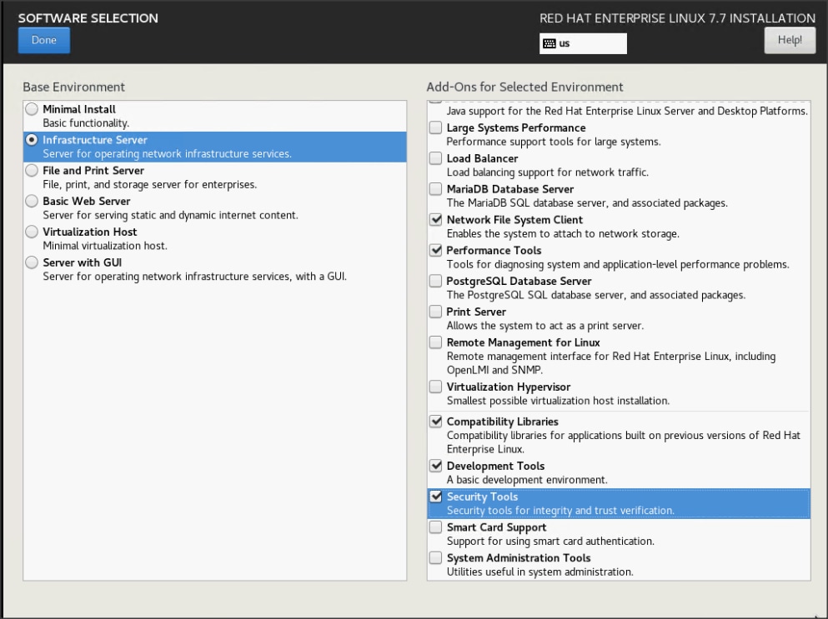Click 'A basic development environment.' text
This screenshot has width=828, height=619.
[x=527, y=480]
